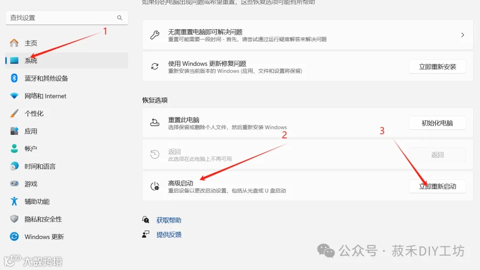Viewport: 480px width, 270px height.
Task: Click the Windows 更新 icon in sidebar
Action: [13, 237]
